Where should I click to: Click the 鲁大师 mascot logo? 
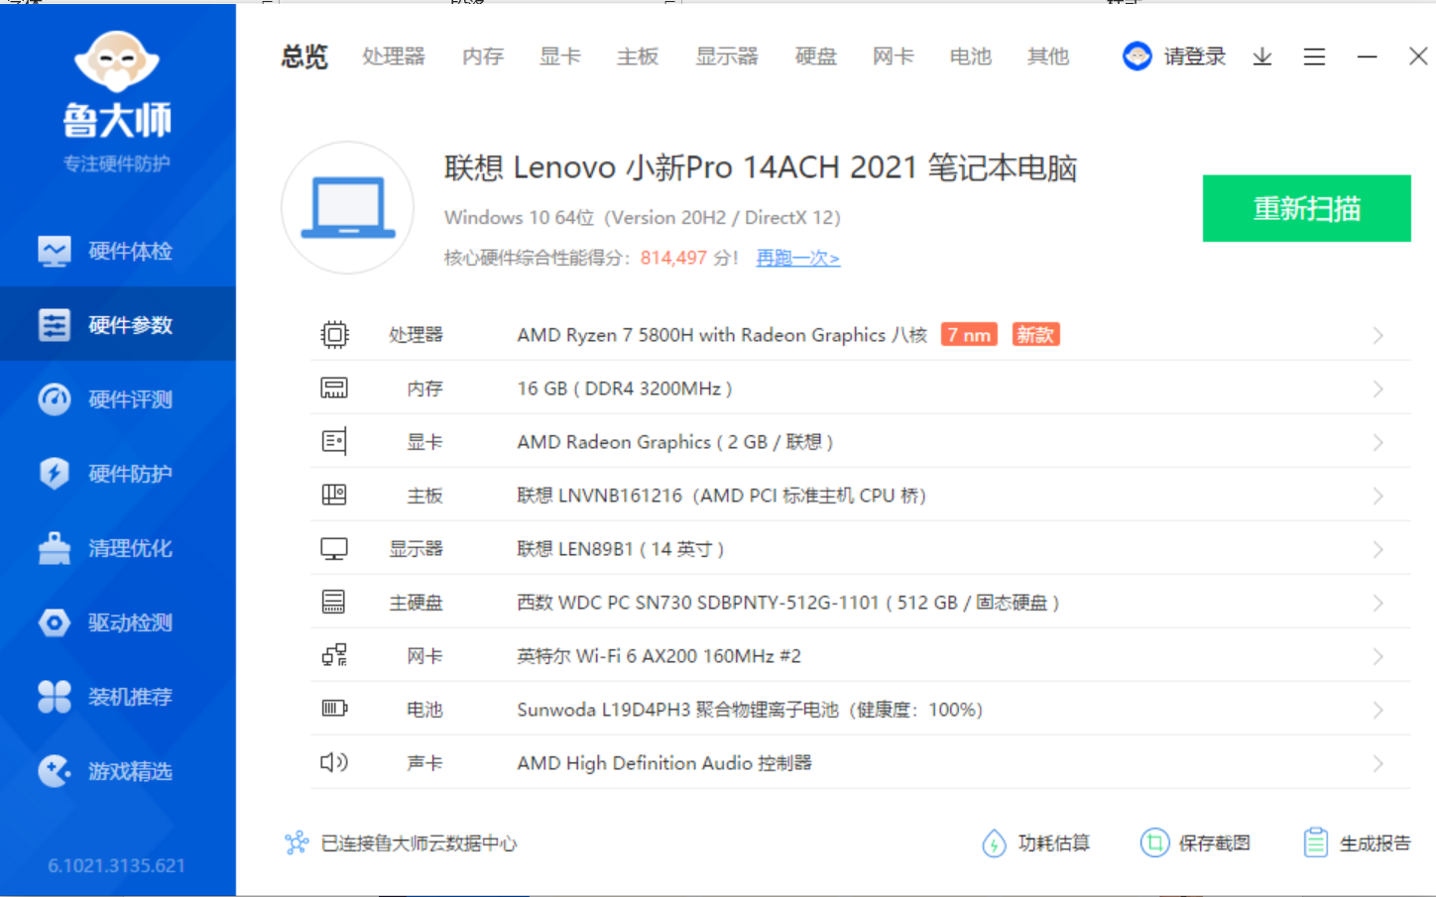117,62
